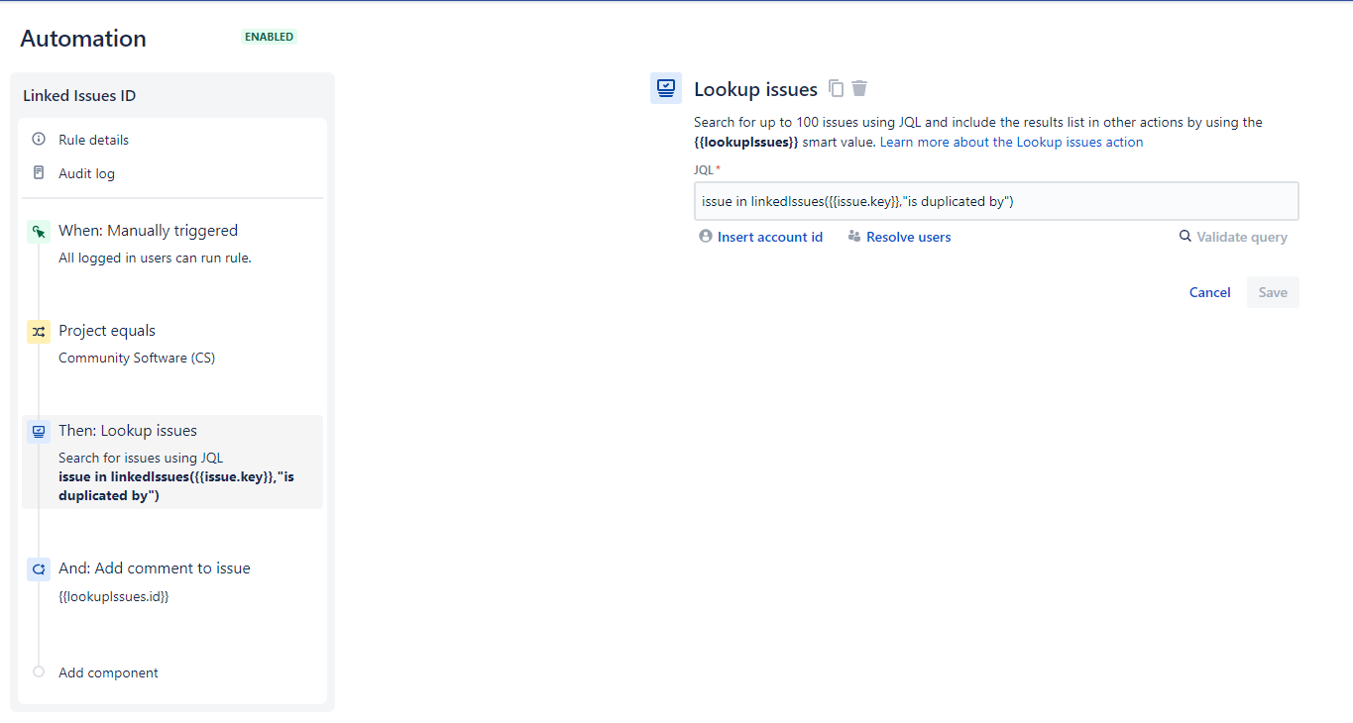Click the ENABLED badge
The height and width of the screenshot is (723, 1353).
[x=269, y=36]
